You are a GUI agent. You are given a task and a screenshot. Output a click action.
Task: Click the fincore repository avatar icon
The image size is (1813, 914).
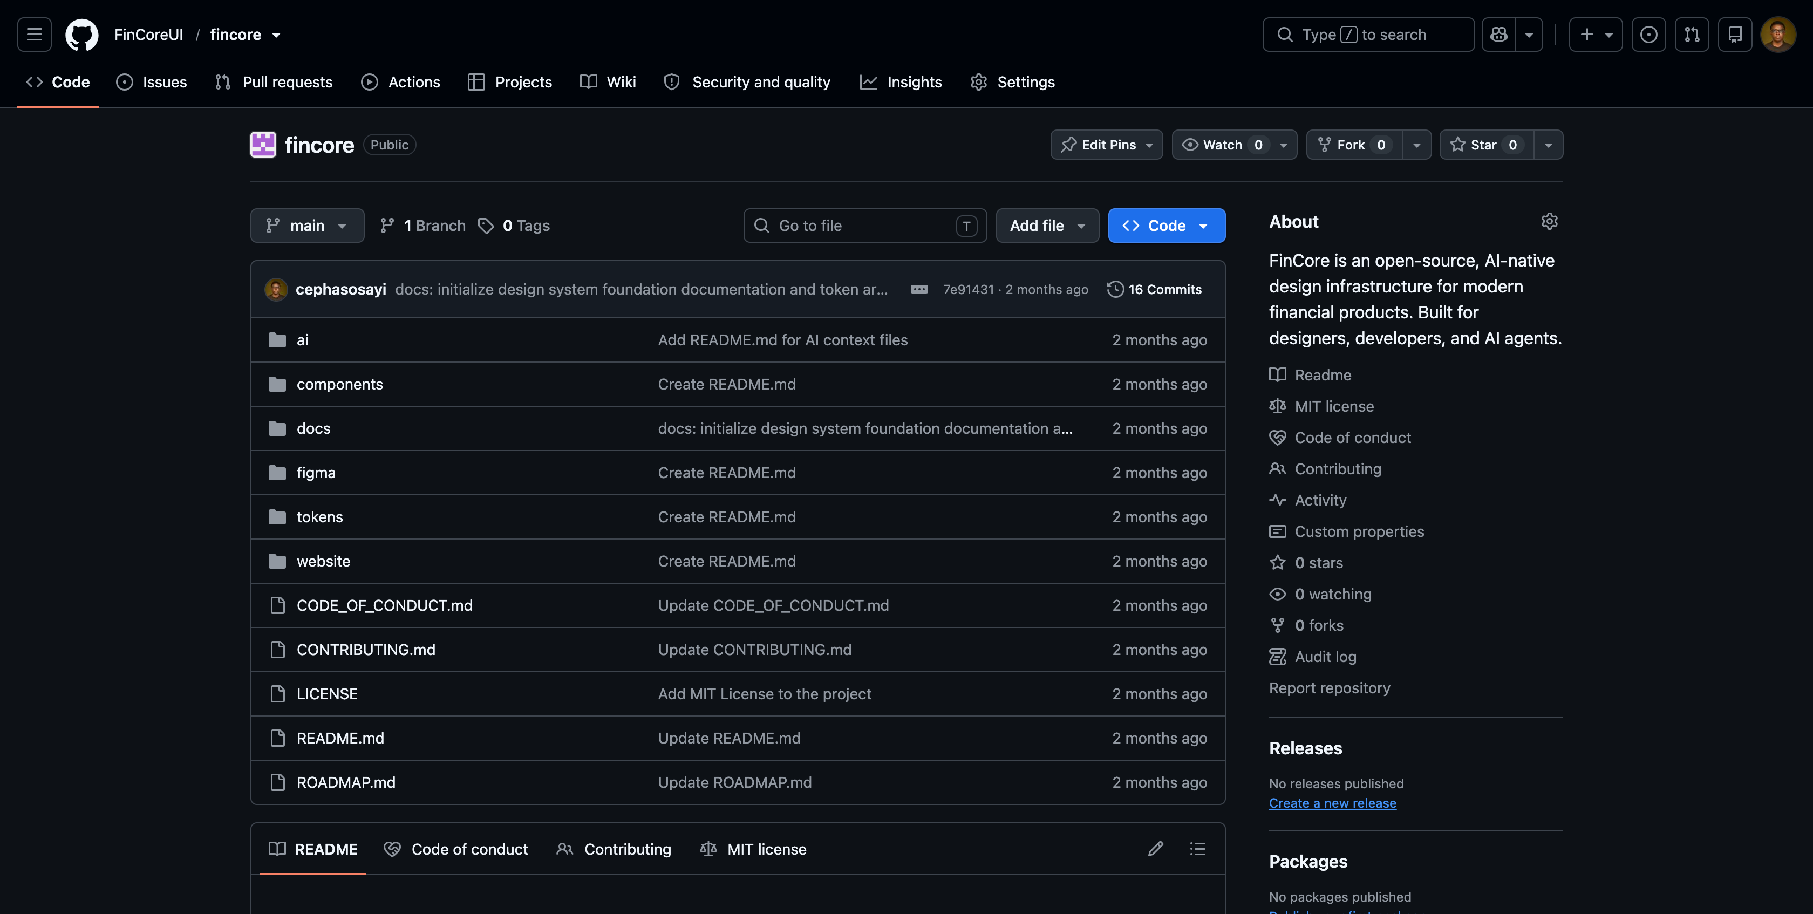click(x=263, y=144)
